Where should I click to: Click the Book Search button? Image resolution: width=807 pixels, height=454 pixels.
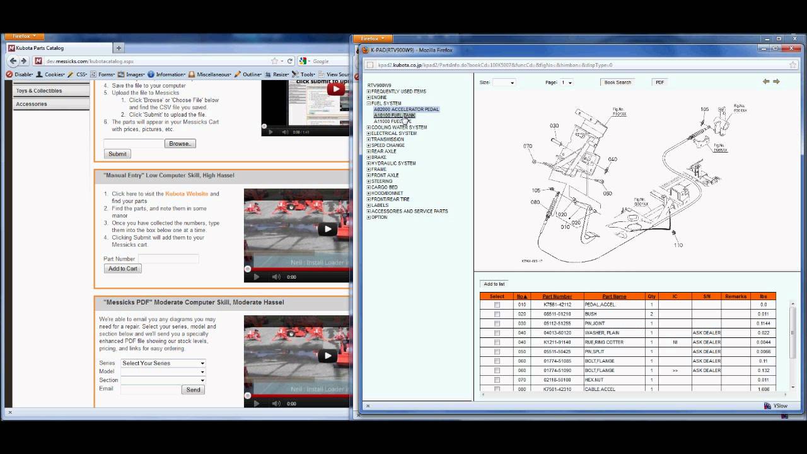point(618,83)
